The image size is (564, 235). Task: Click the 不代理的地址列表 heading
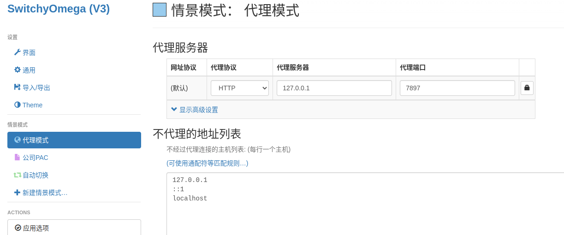[197, 134]
